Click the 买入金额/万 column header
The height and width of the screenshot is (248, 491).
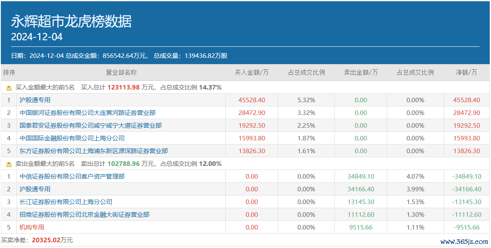252,73
